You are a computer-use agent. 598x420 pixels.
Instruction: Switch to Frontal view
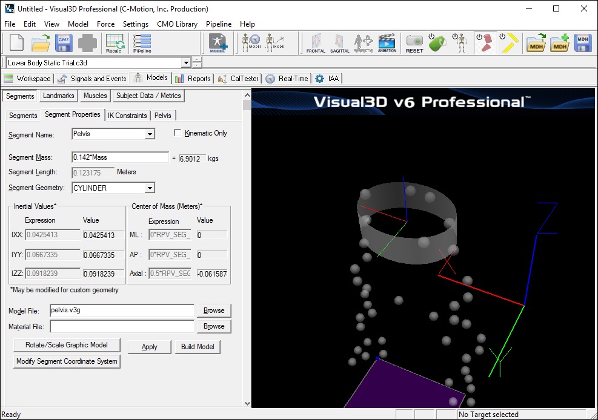(316, 43)
